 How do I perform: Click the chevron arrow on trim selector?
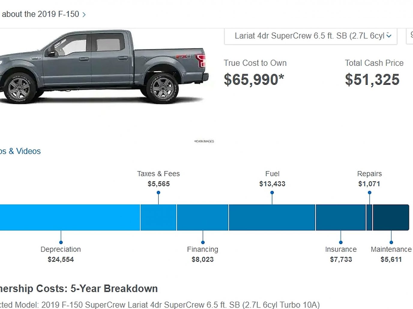coord(389,36)
